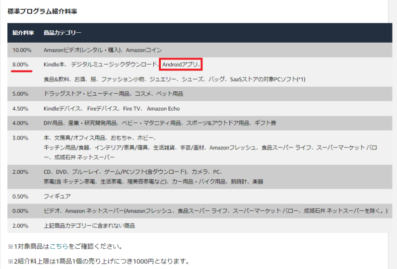
Task: Select the 8.00% rate cell
Action: [x=20, y=65]
